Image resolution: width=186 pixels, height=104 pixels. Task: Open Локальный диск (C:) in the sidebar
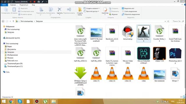(15, 66)
